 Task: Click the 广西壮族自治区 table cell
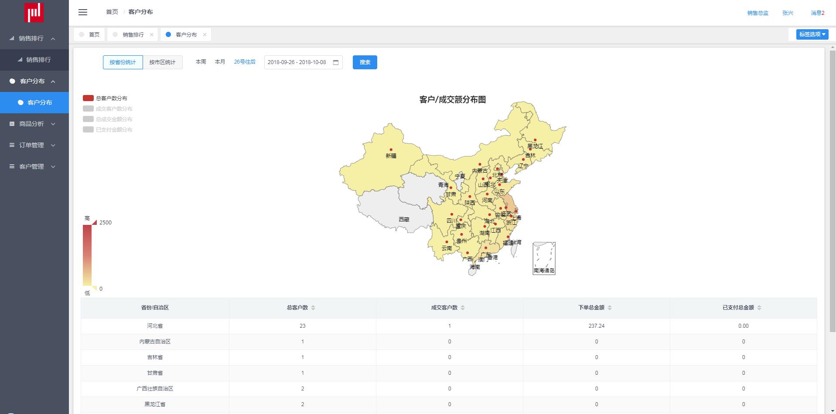155,389
